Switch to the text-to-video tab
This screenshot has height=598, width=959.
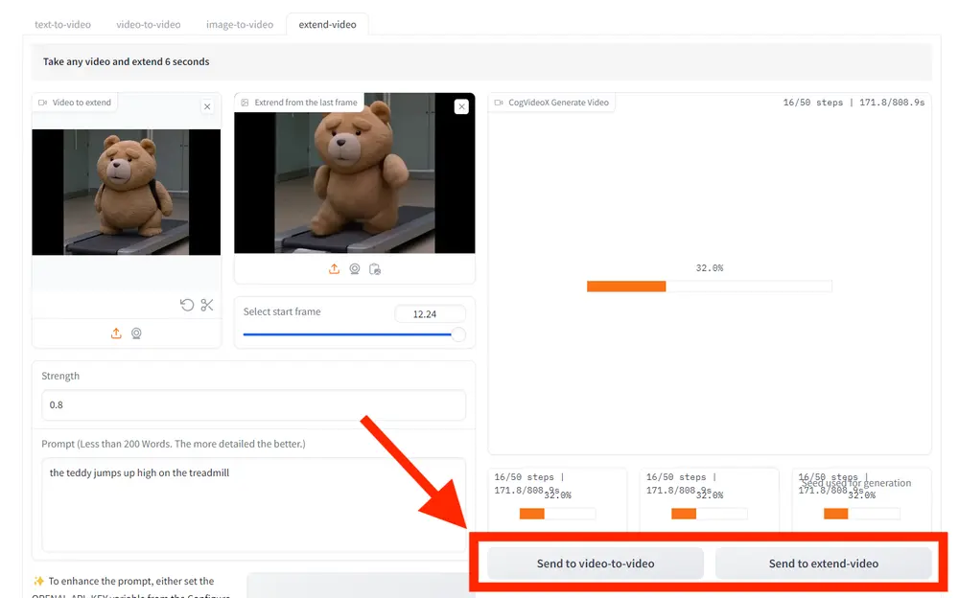(62, 25)
